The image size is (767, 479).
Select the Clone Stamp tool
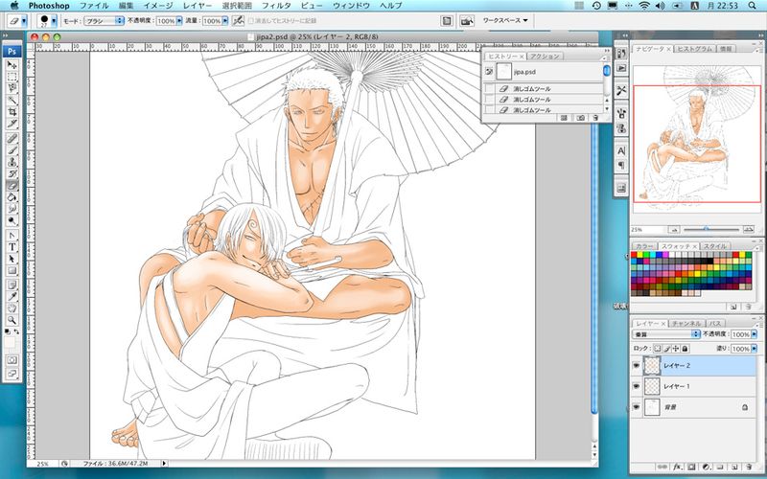[x=12, y=162]
